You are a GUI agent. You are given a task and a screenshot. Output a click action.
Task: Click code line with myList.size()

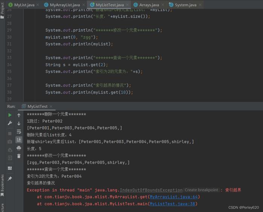[98, 17]
